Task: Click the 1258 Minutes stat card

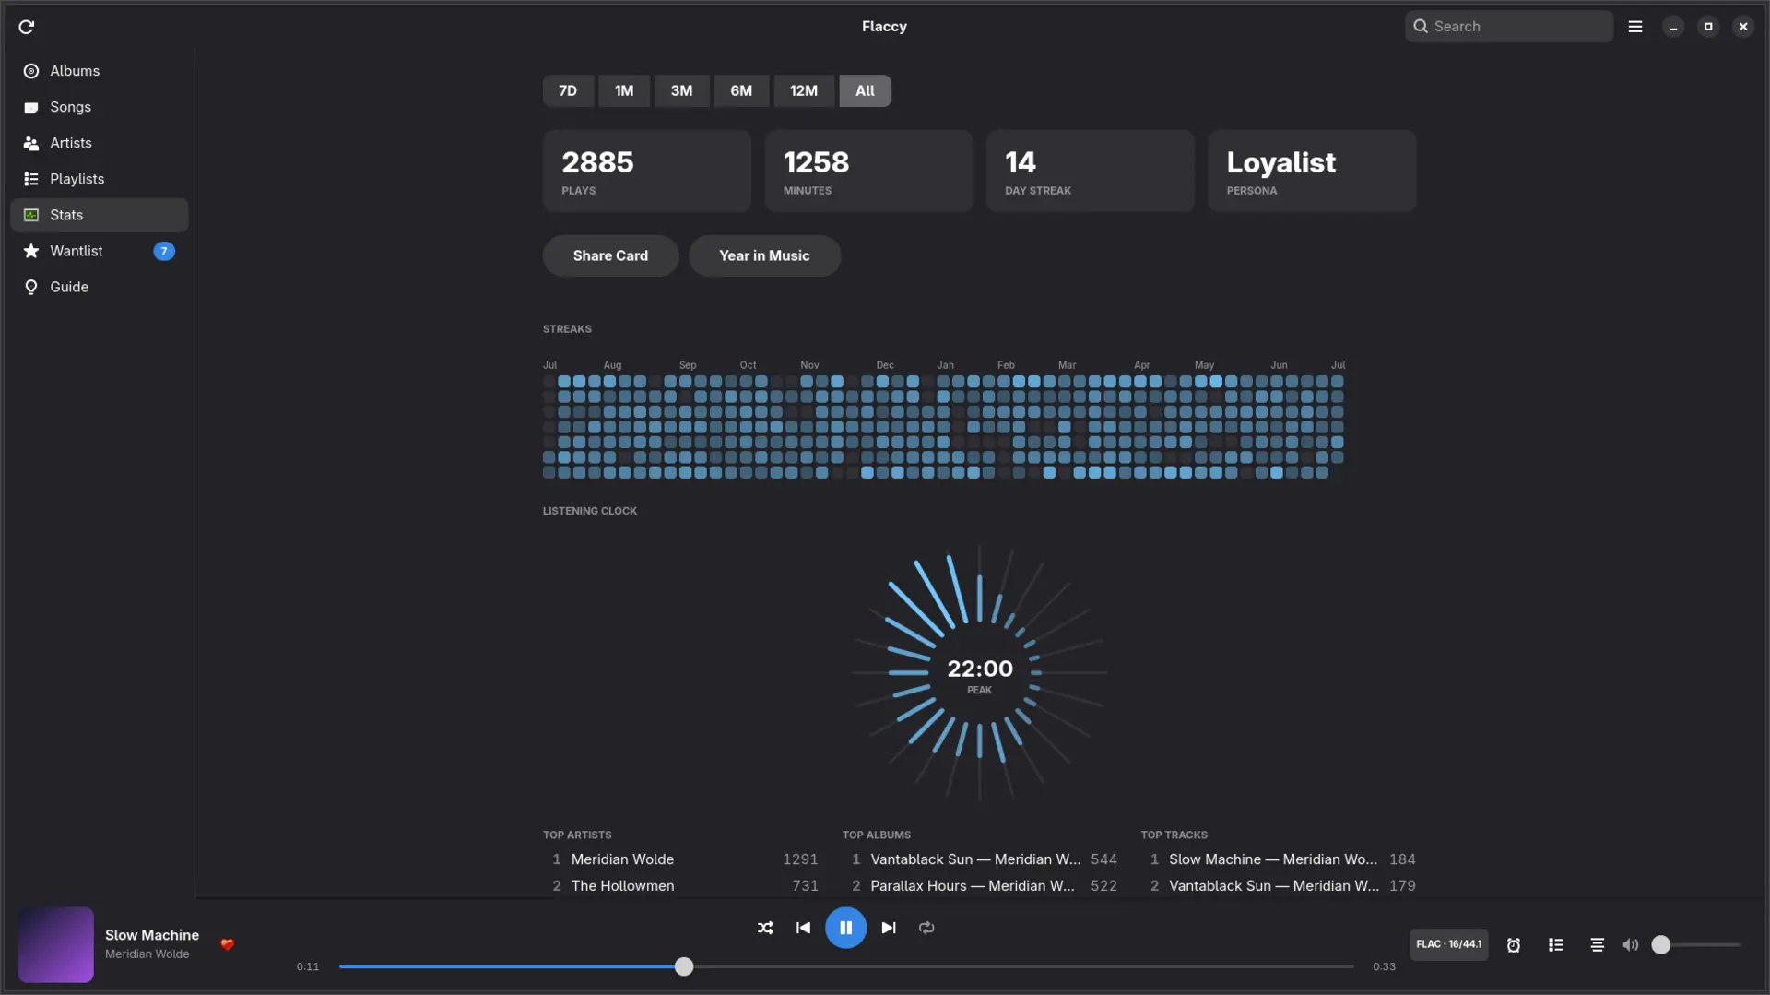Action: (868, 171)
